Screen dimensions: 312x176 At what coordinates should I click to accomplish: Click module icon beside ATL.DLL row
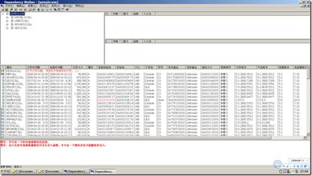(3, 122)
